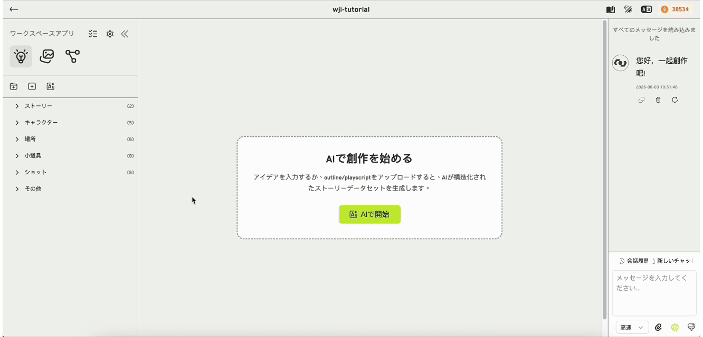The width and height of the screenshot is (703, 337).
Task: Start a new chat with 新しいチャット
Action: pos(672,261)
